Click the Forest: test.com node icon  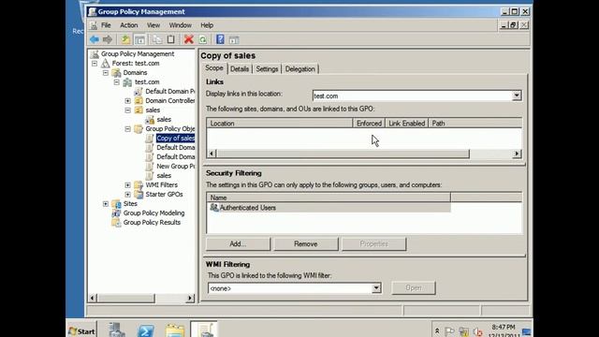[x=106, y=64]
